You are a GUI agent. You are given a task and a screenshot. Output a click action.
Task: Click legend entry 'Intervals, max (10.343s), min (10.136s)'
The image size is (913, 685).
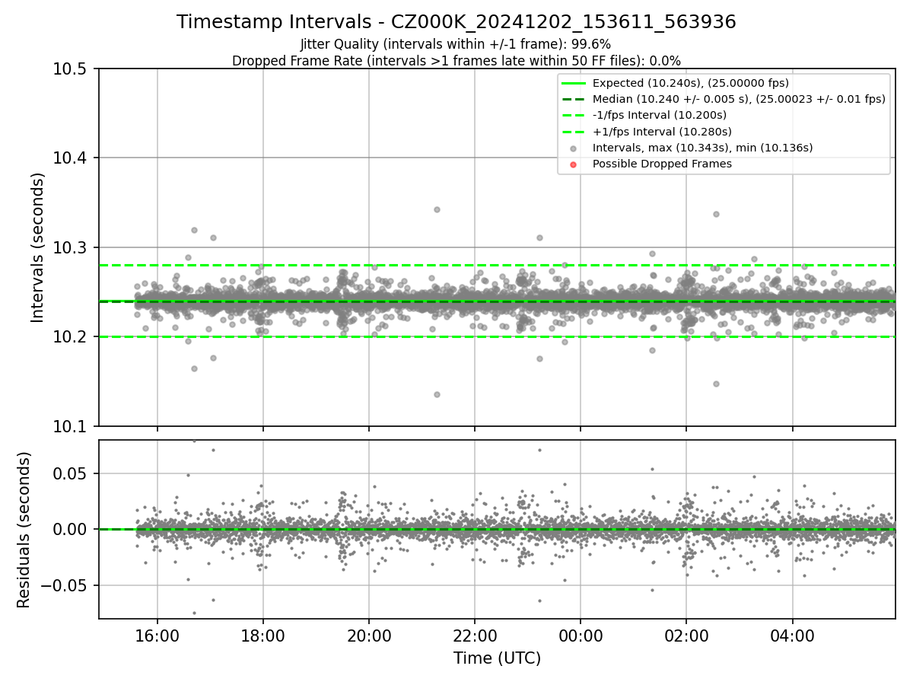(702, 148)
